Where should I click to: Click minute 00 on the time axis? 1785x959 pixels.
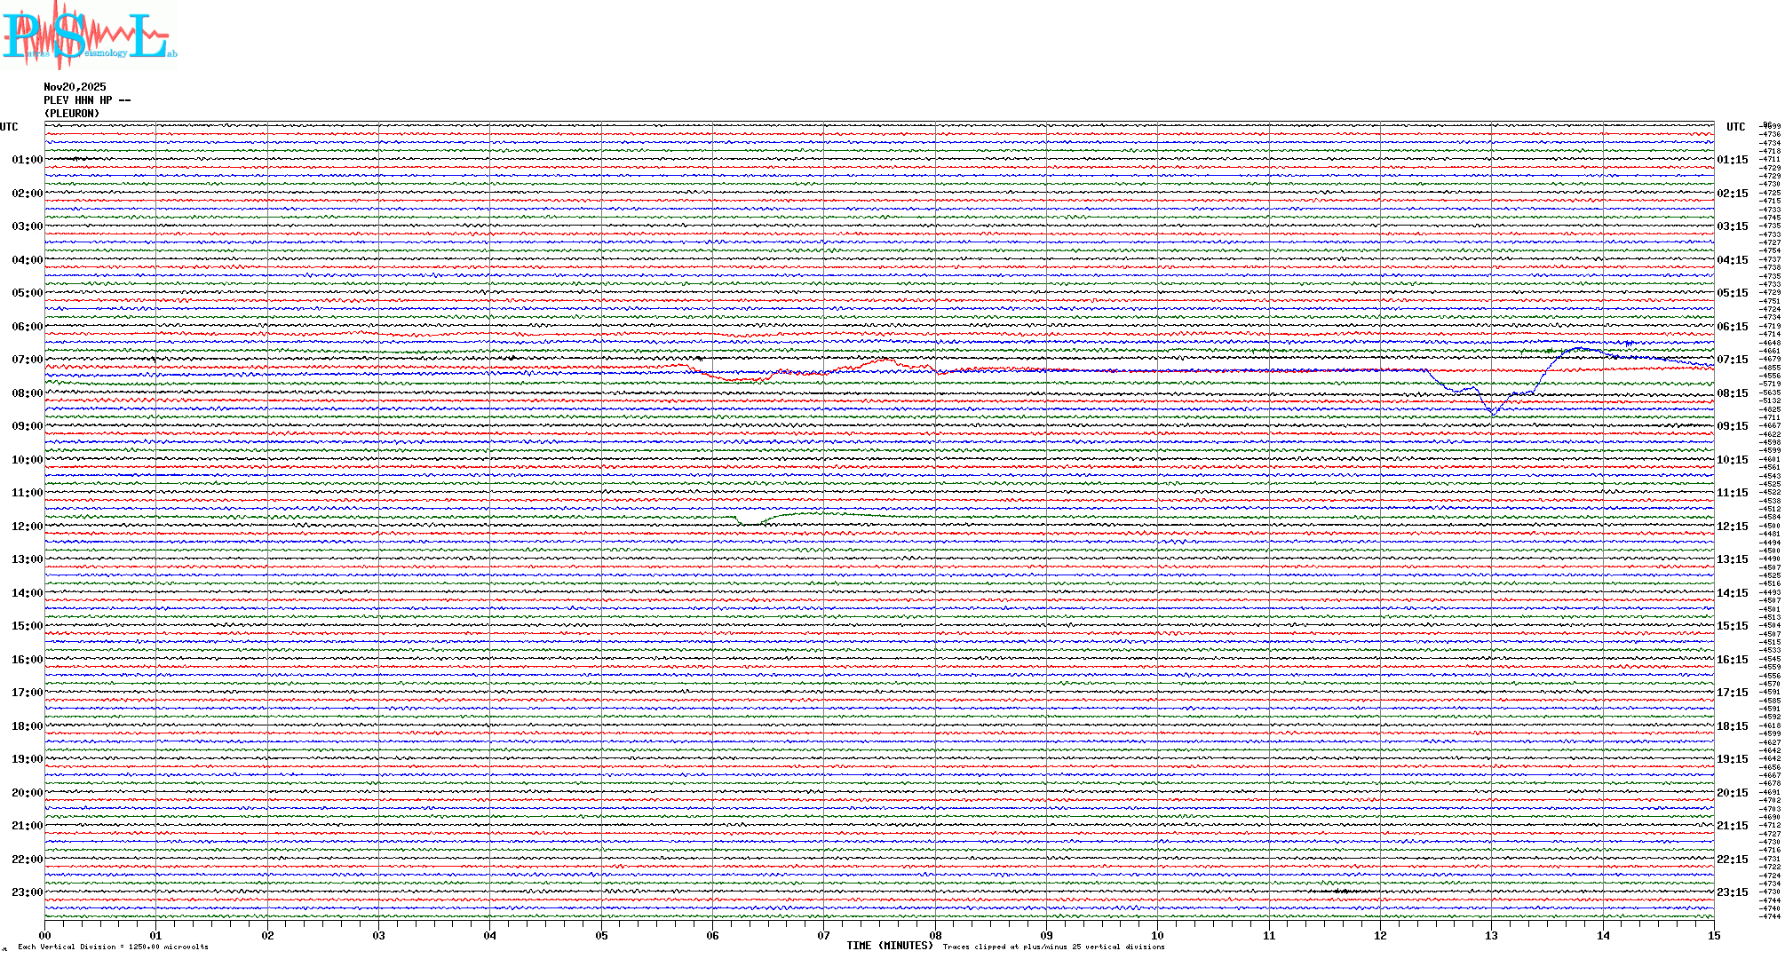(45, 935)
